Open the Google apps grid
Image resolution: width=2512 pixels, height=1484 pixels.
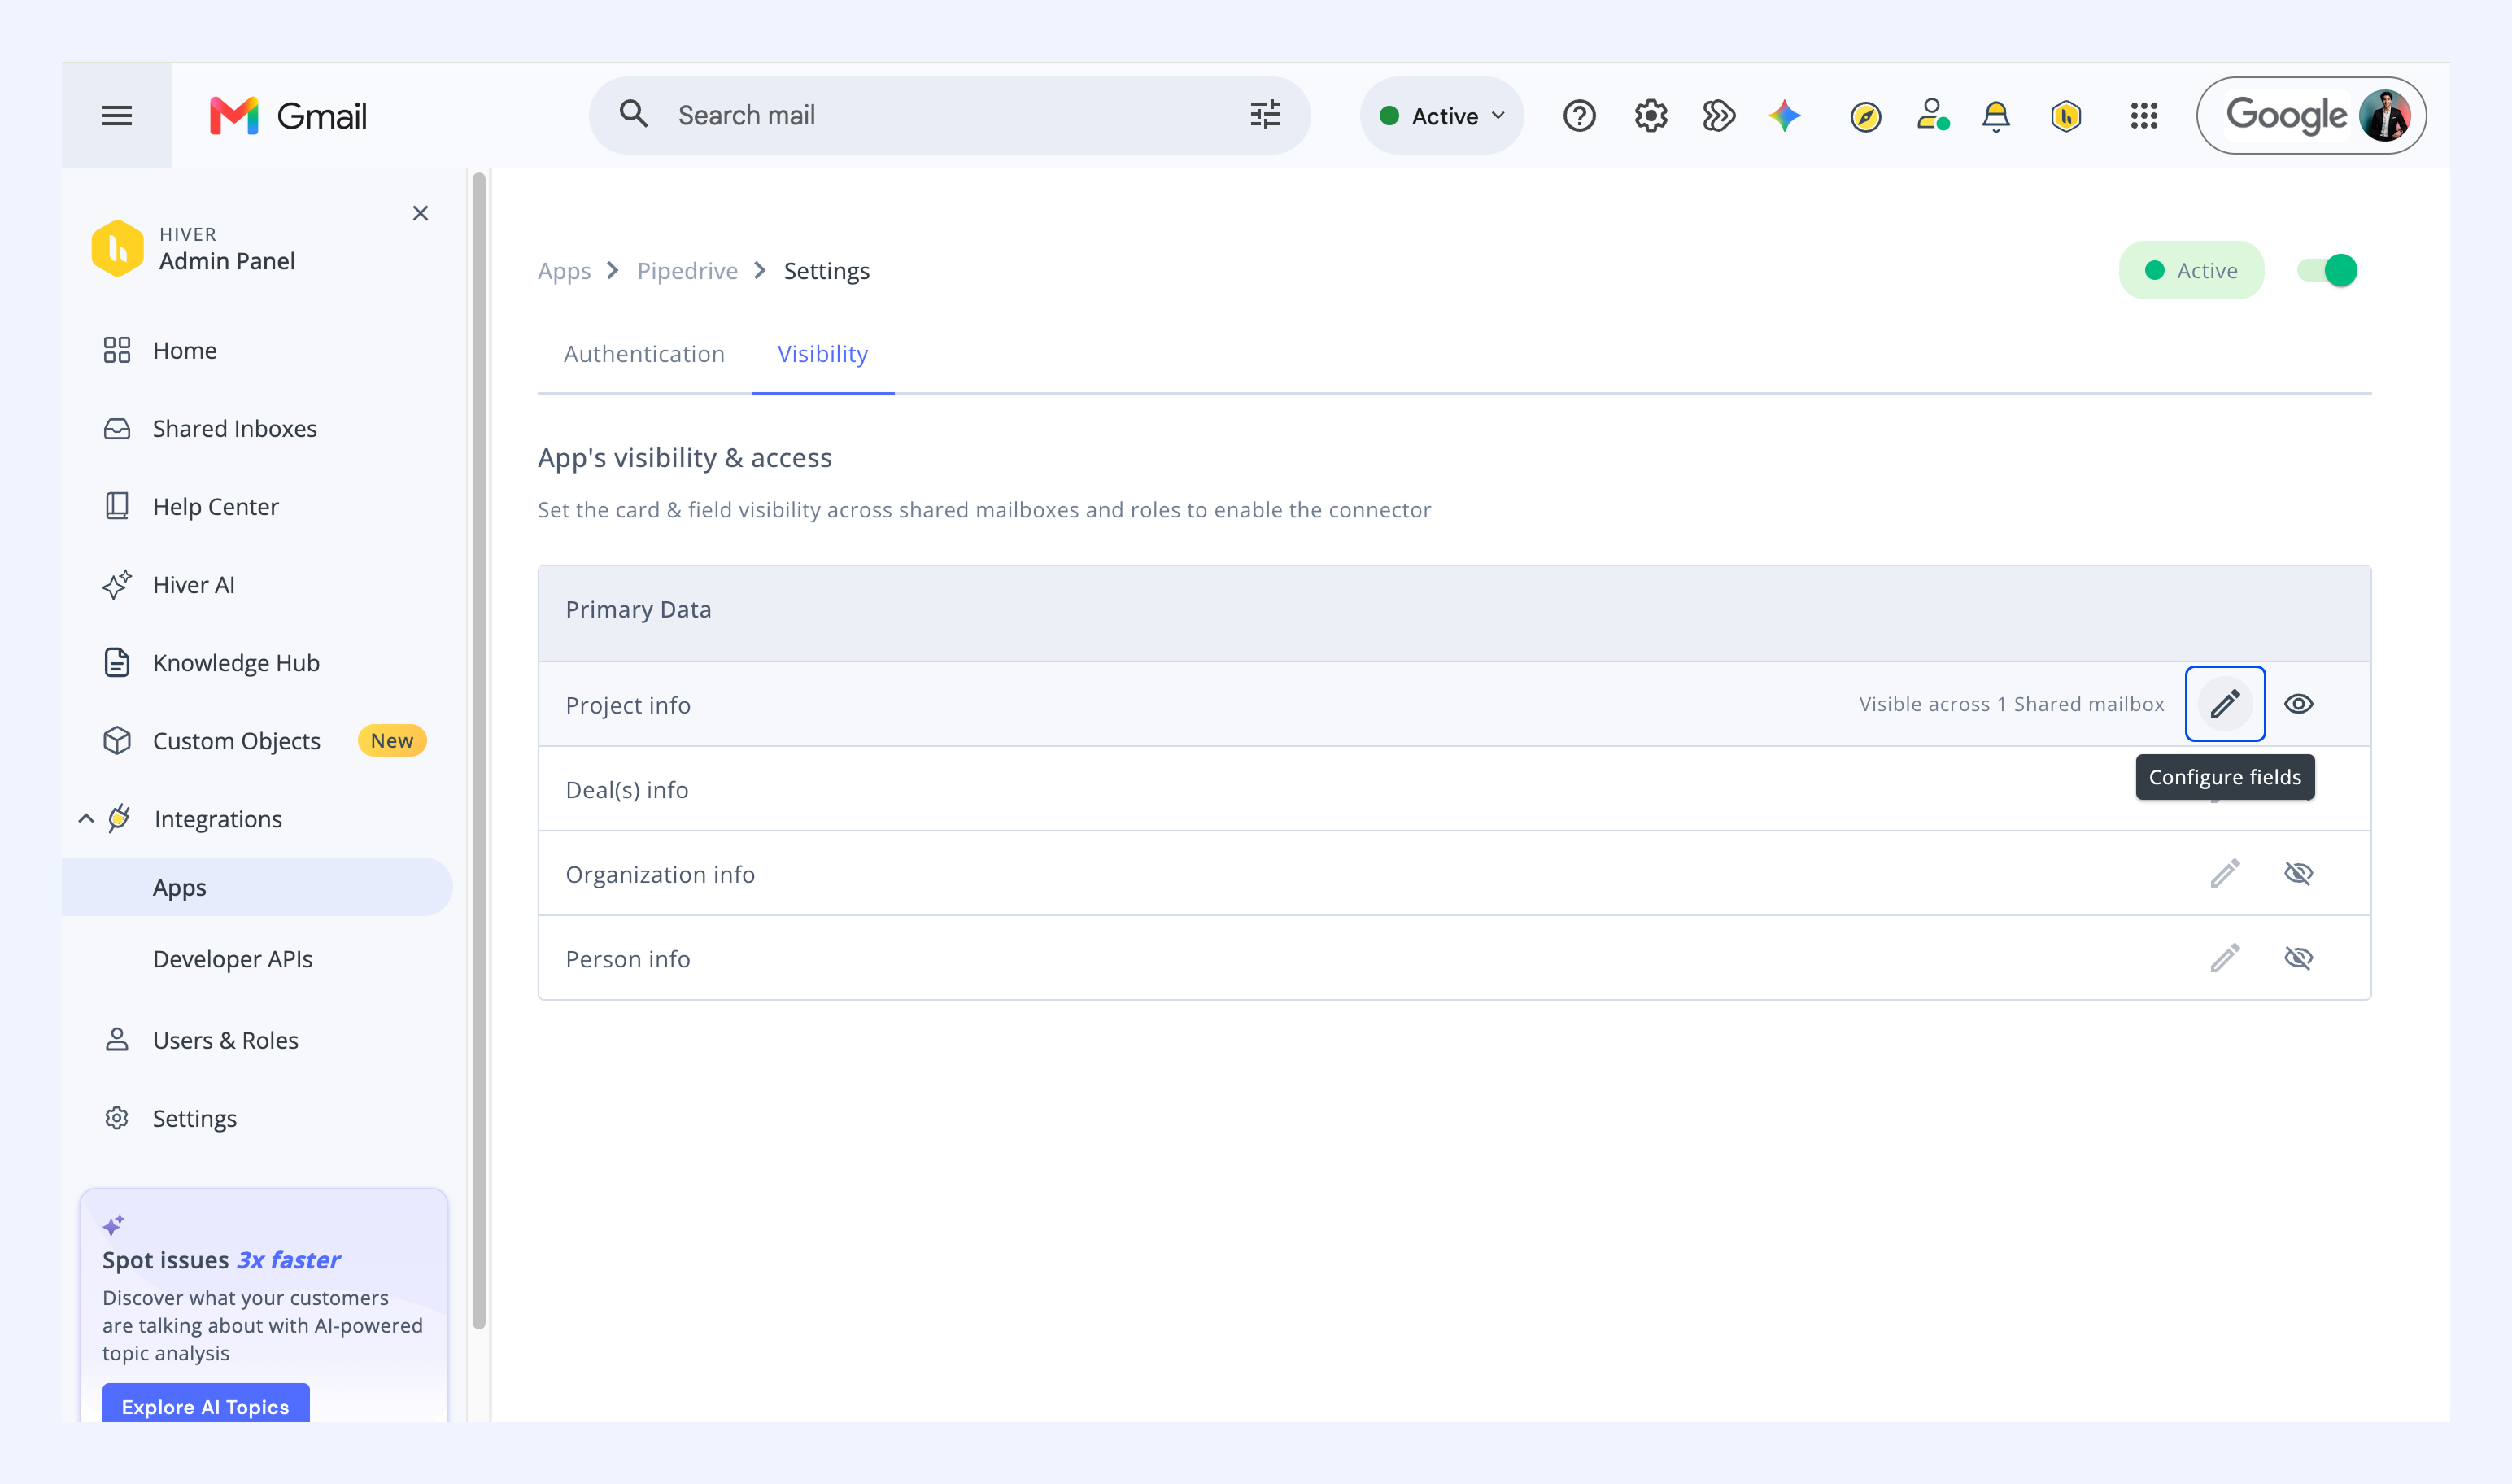click(2144, 116)
